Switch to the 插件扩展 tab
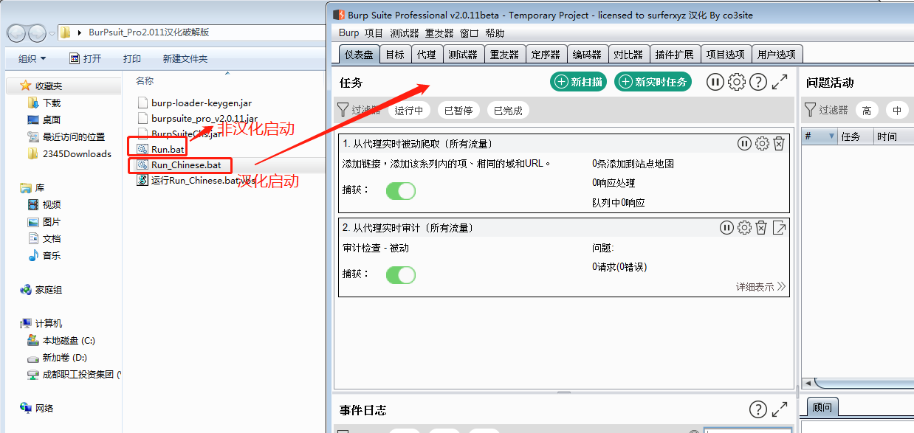 coord(674,55)
